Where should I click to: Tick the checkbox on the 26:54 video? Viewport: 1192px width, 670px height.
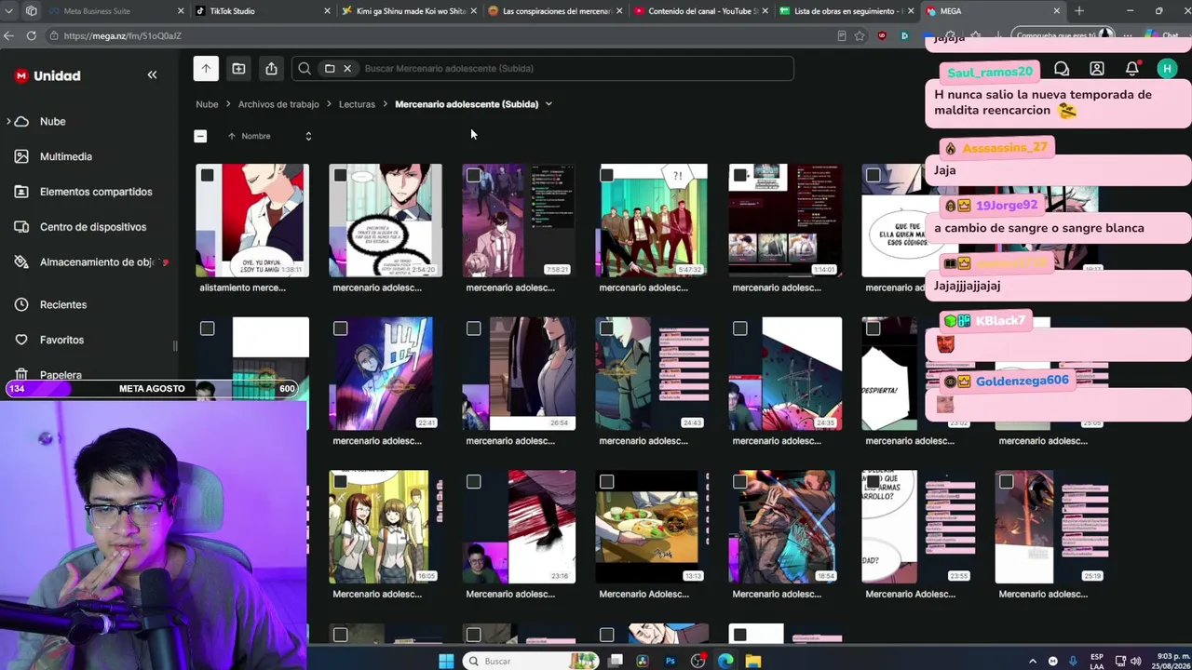(x=473, y=328)
